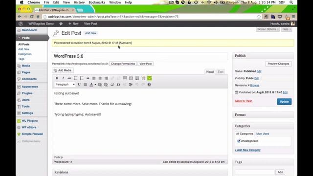313x176 pixels.
Task: Open the Appearance sidebar menu
Action: [30, 87]
